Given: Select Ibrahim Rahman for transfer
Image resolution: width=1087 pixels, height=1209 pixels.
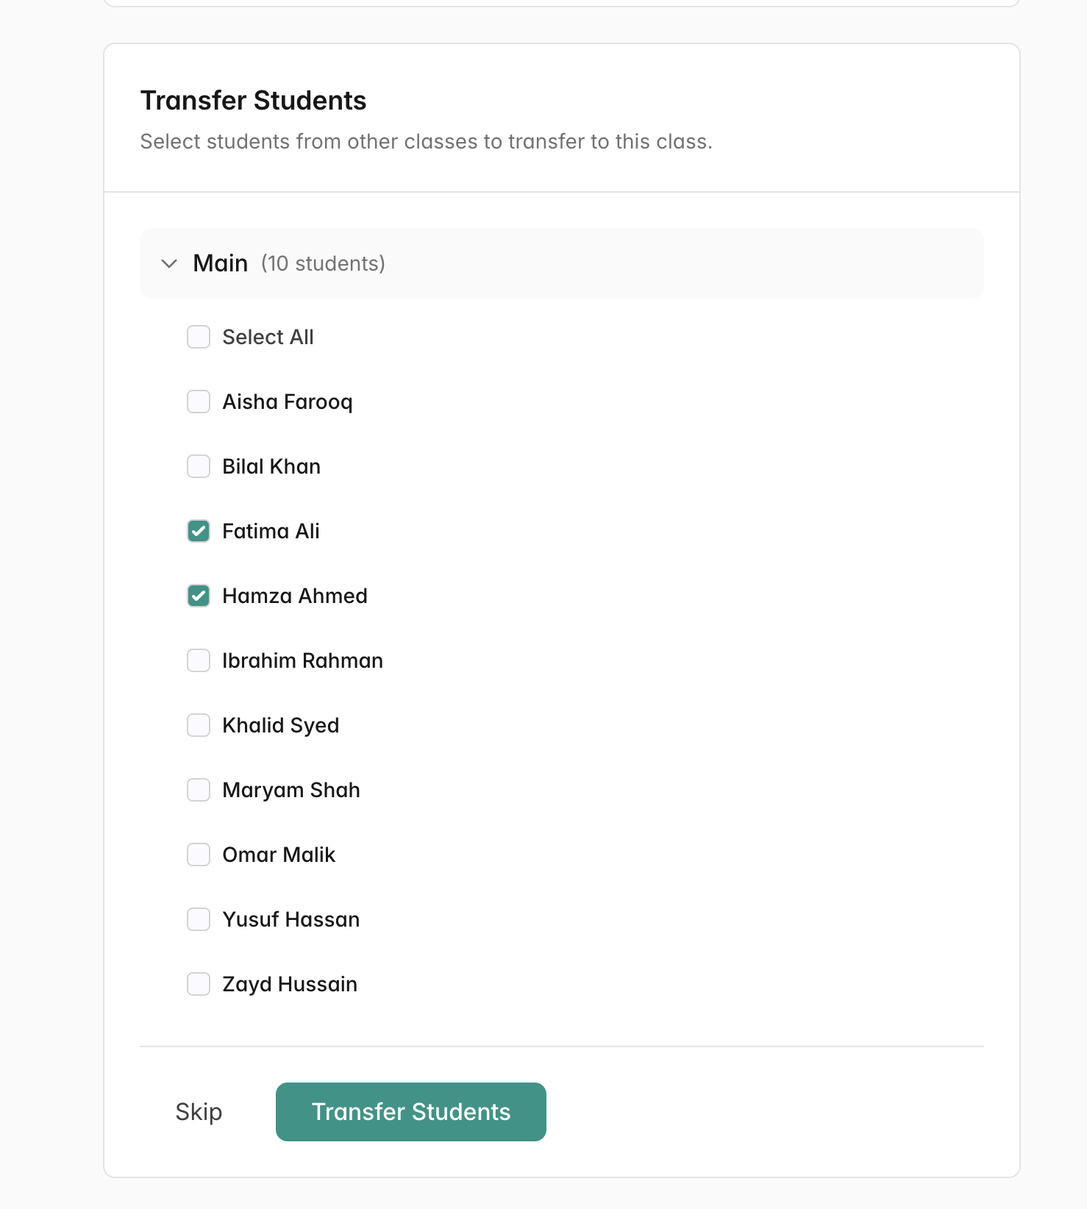Looking at the screenshot, I should click(x=198, y=660).
